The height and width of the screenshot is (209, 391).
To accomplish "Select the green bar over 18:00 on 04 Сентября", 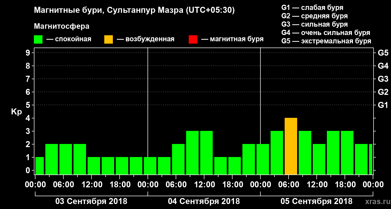I will 235,166.
